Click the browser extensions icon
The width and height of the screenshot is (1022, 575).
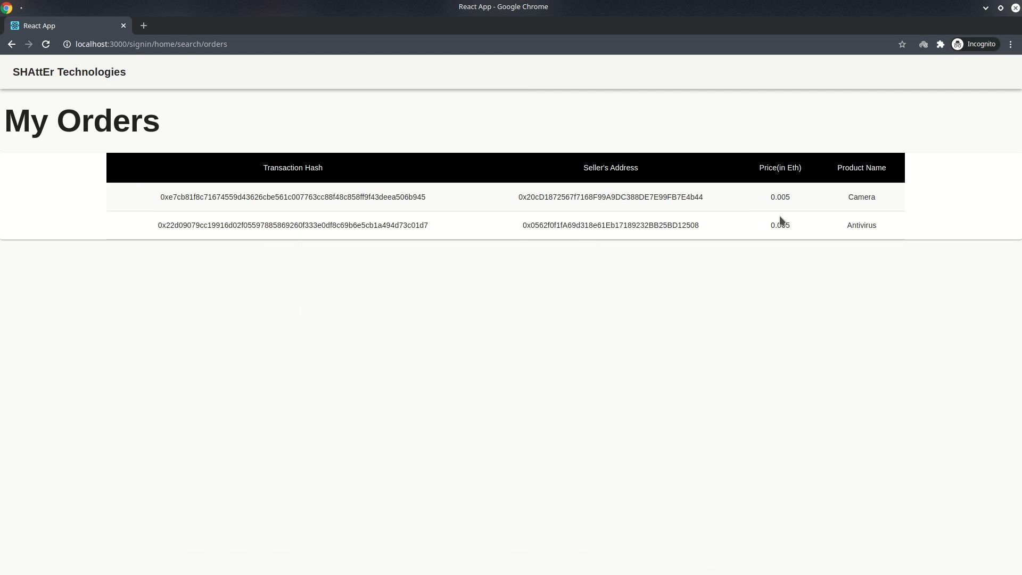(x=941, y=44)
